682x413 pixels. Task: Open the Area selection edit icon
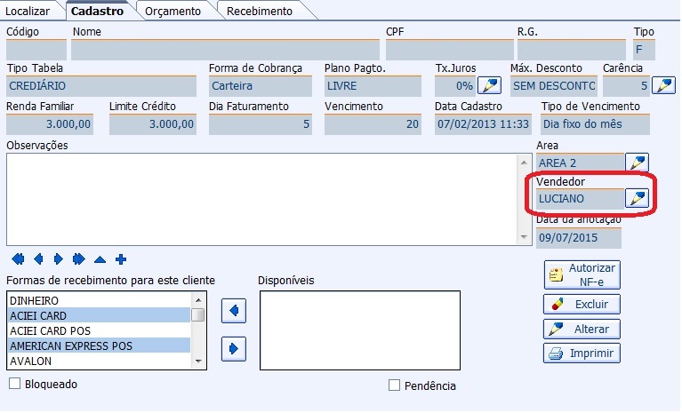click(638, 163)
